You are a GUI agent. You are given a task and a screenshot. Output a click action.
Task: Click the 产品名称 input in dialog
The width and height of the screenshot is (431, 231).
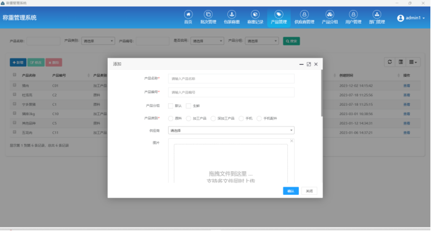click(x=231, y=78)
